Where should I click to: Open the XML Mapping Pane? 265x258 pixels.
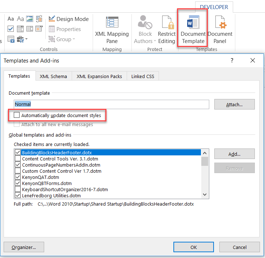(112, 30)
